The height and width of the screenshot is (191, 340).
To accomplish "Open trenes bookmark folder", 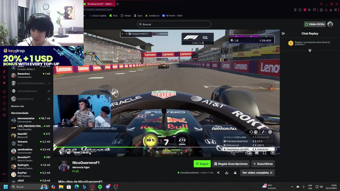I will click(x=126, y=16).
